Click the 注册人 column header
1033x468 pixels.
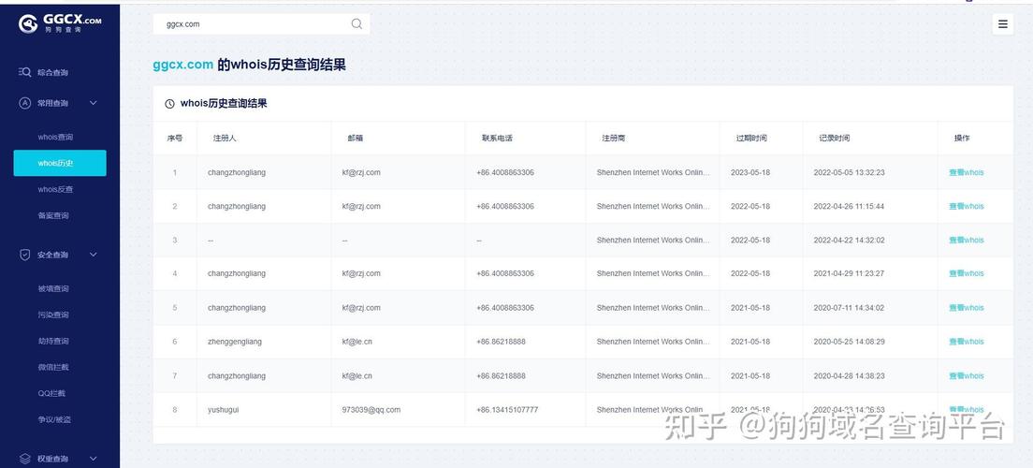225,139
